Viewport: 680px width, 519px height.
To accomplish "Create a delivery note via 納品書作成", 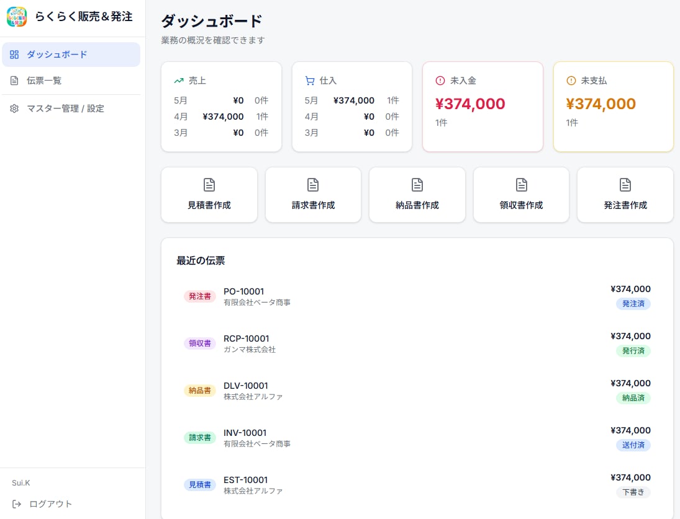I will (417, 195).
